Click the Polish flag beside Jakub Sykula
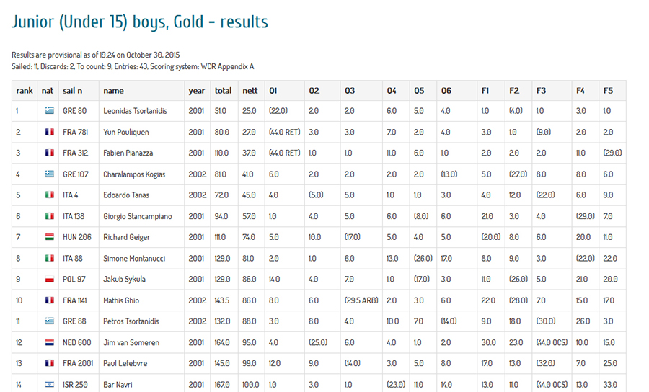Image resolution: width=649 pixels, height=392 pixels. 48,280
